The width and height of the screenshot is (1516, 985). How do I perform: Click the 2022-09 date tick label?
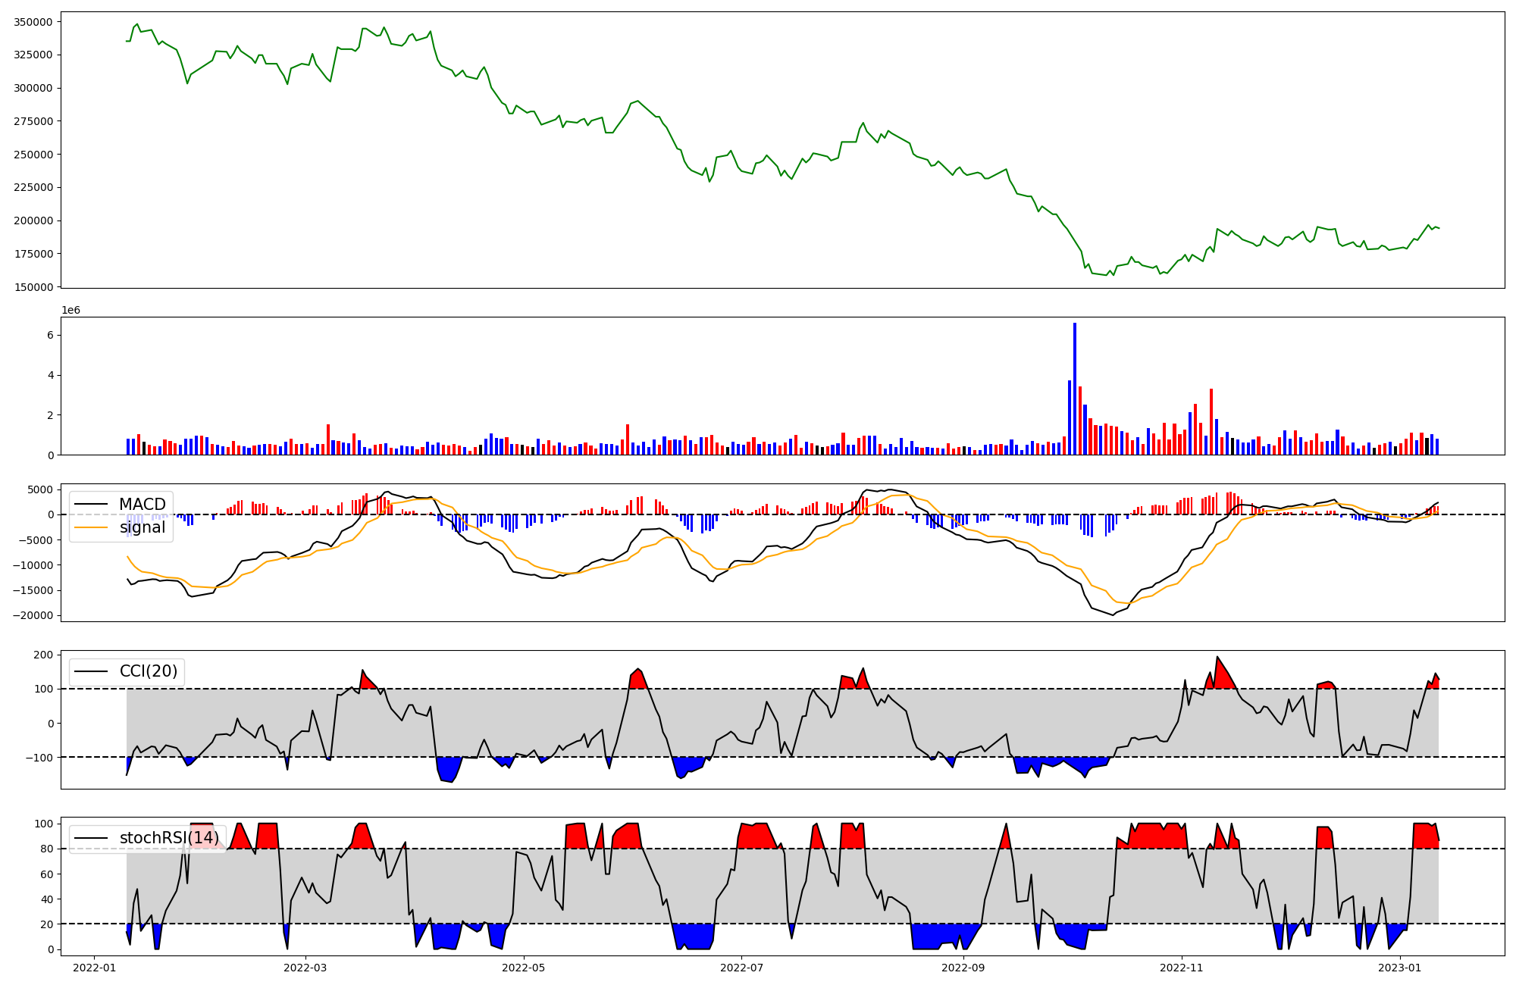pos(963,968)
